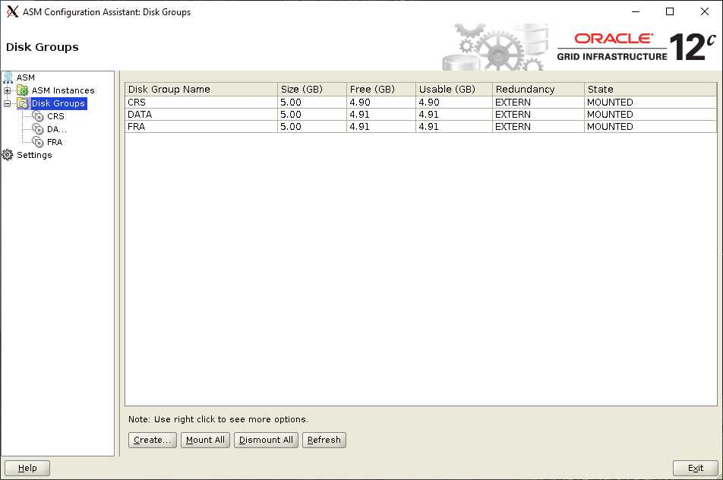Click the Disk Groups folder icon
This screenshot has height=480, width=723.
23,103
